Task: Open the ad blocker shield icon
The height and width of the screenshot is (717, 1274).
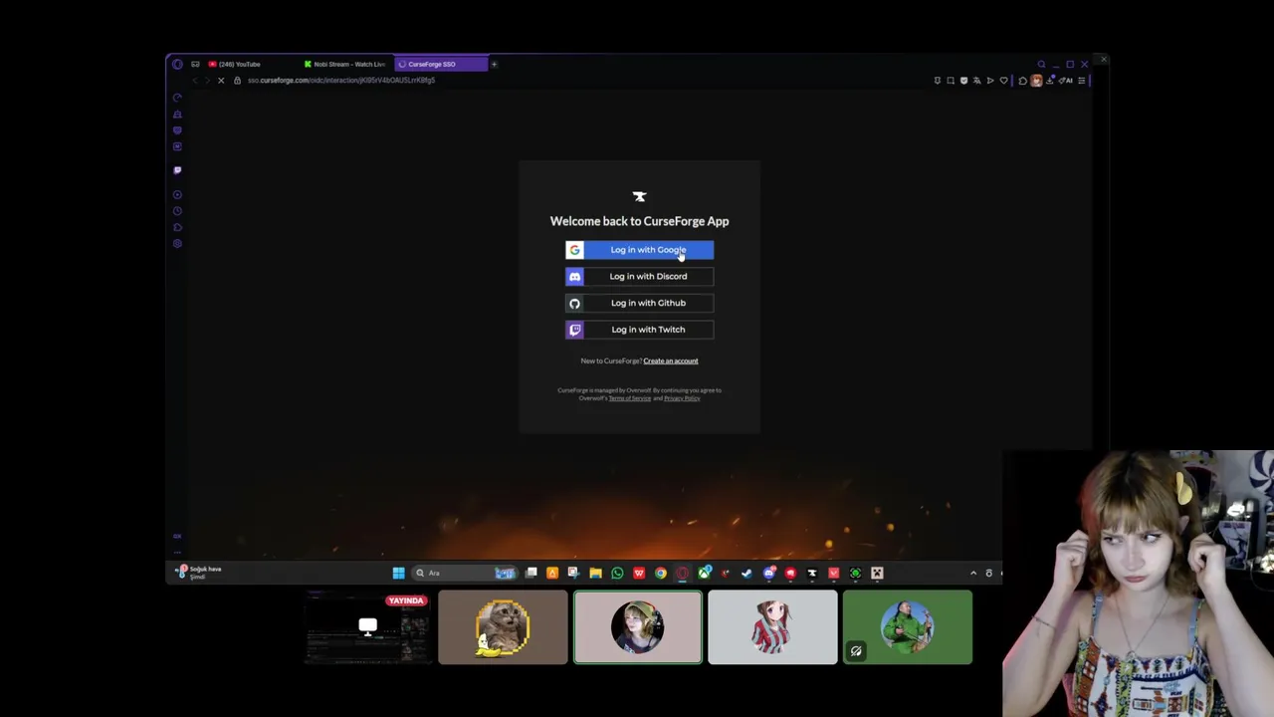Action: (963, 81)
